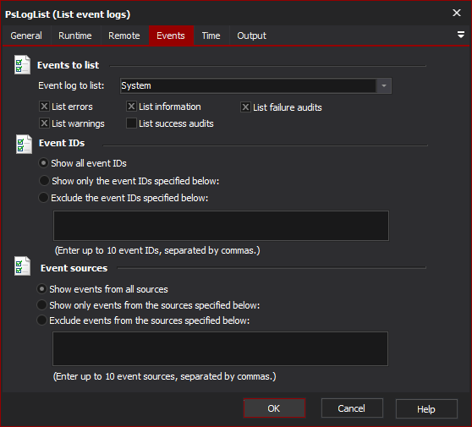This screenshot has width=472, height=427.
Task: Click the dialog title 'PsLogList (List event logs)'
Action: click(x=68, y=14)
